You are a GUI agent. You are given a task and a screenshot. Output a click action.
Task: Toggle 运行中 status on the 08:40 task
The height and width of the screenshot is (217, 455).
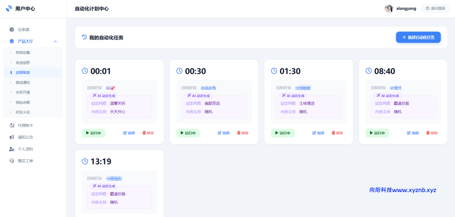click(377, 133)
